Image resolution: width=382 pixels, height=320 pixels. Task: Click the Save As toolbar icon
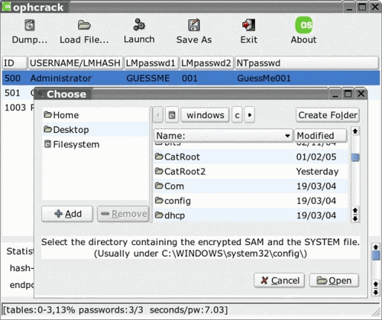click(x=194, y=25)
